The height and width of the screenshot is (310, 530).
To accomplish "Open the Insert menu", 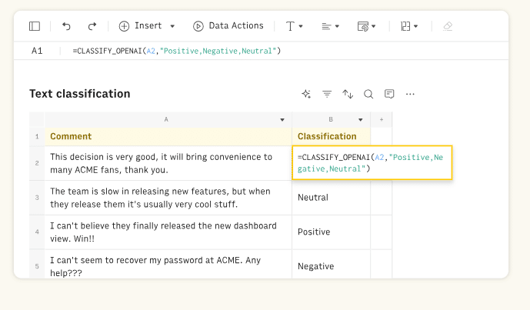I will point(147,26).
